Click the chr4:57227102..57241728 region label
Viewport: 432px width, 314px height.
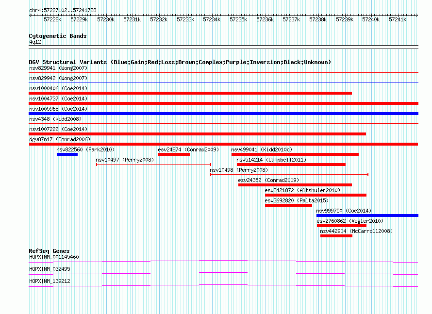pos(63,11)
